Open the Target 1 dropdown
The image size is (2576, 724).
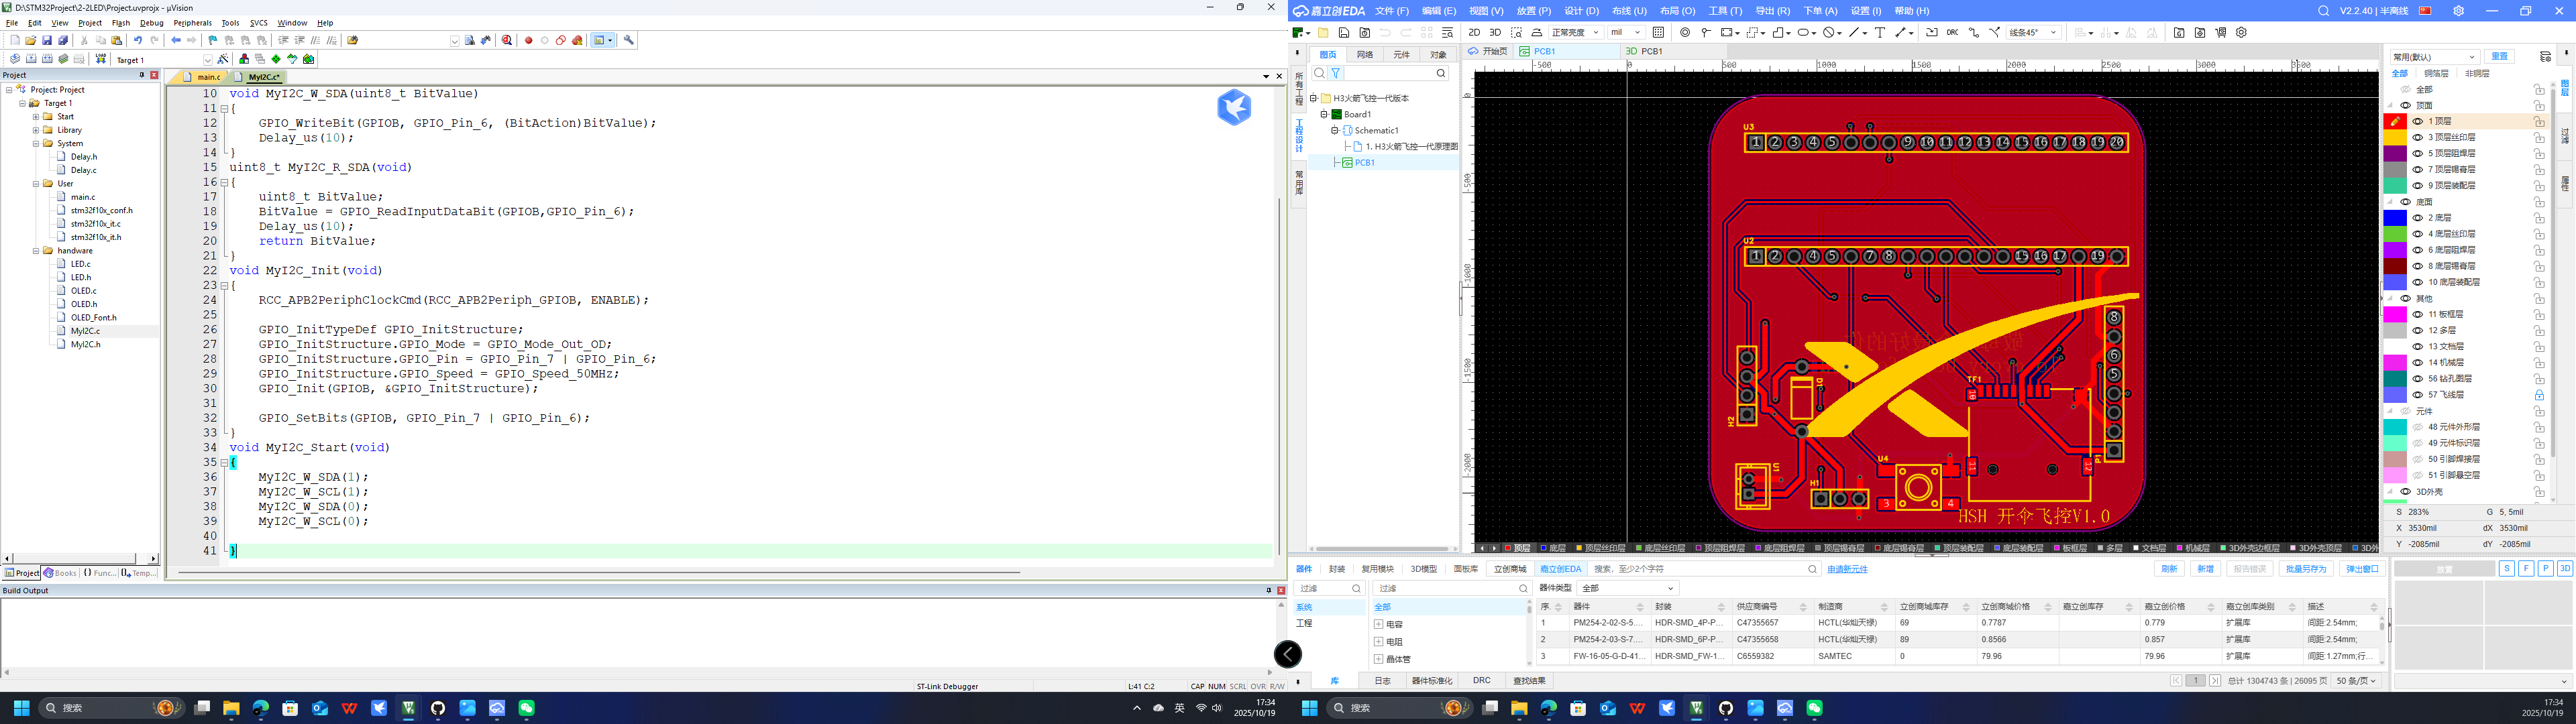(207, 60)
